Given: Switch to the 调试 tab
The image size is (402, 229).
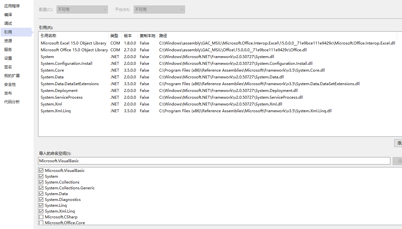Looking at the screenshot, I should click(8, 24).
